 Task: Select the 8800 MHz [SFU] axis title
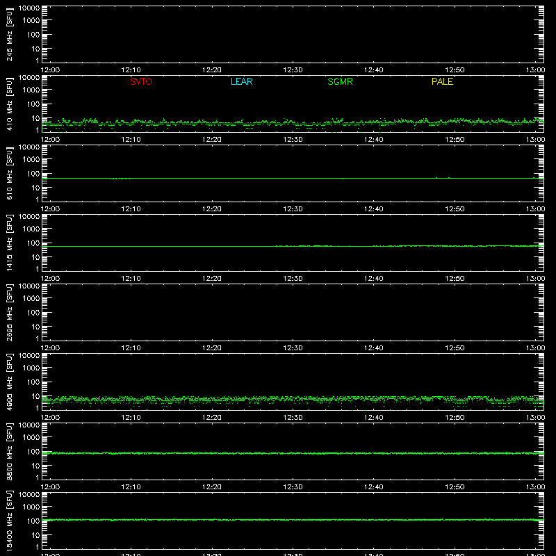(9, 452)
